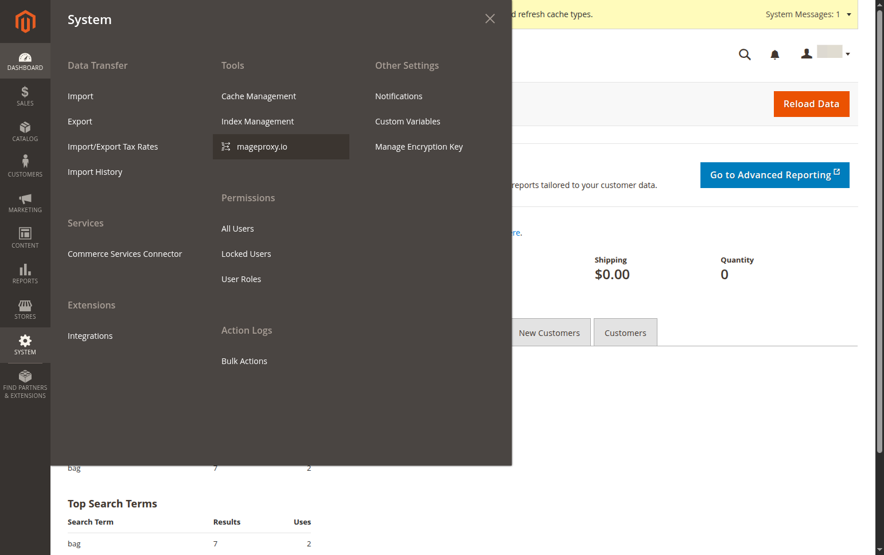Click the Magento logo icon
Viewport: 884px width, 555px height.
pos(25,22)
